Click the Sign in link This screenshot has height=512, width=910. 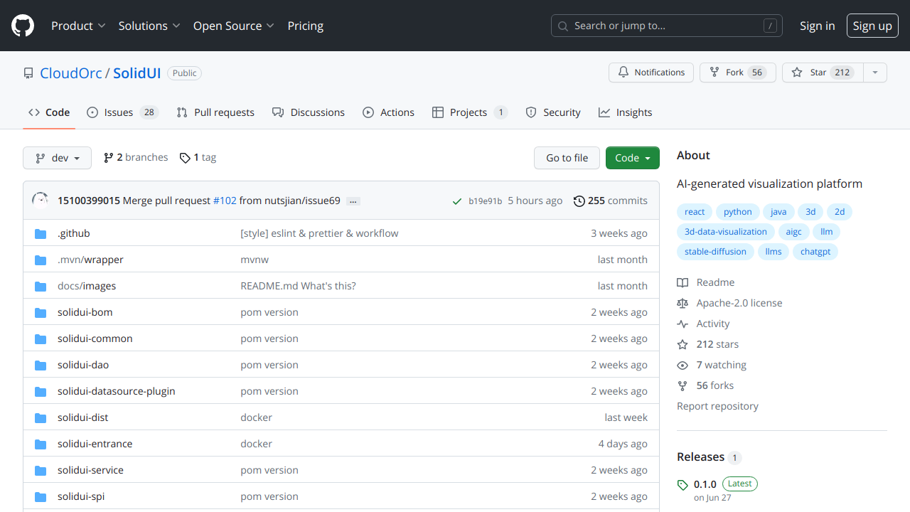818,26
